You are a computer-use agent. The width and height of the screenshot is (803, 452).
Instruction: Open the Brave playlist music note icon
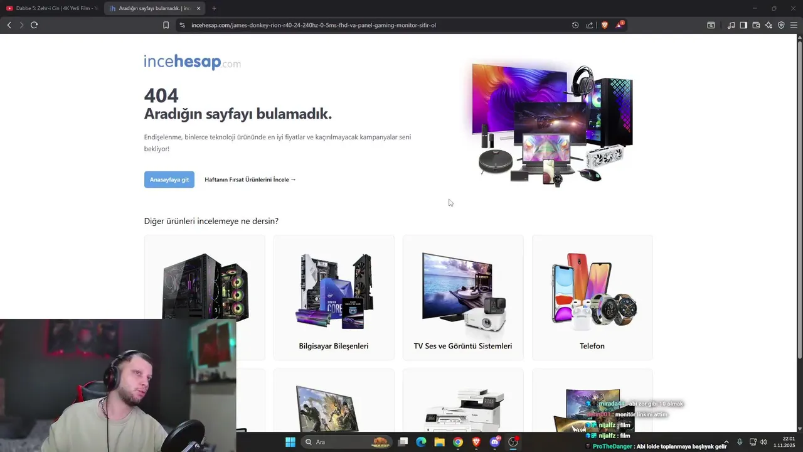[x=731, y=25]
